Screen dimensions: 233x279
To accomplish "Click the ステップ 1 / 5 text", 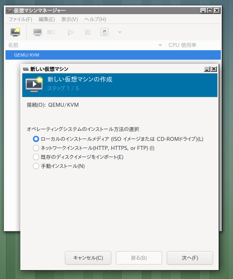I will [x=63, y=88].
